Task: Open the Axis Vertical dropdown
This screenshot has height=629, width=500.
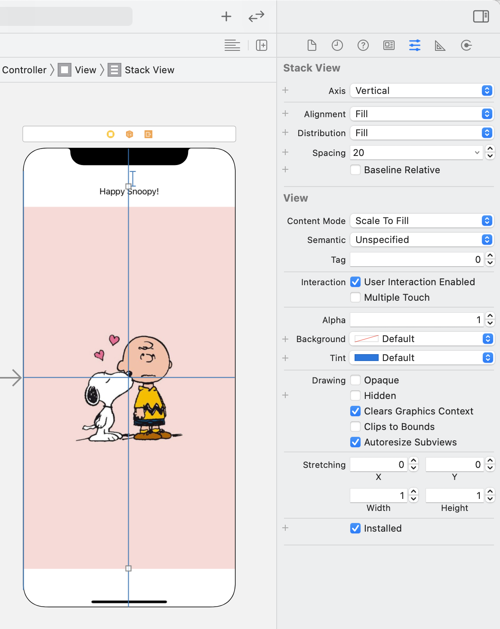Action: tap(422, 90)
